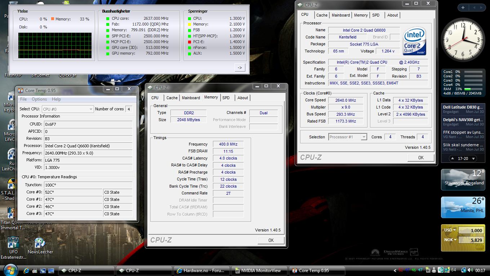The width and height of the screenshot is (490, 276).
Task: Click Switch between windows quick launch icon
Action: (x=43, y=270)
